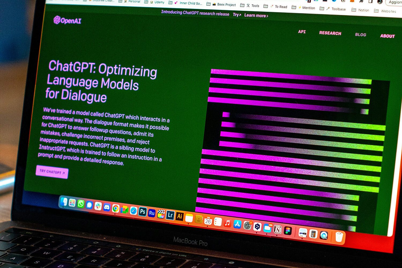Launch Calculator from the dock
Image resolution: width=402 pixels, height=268 pixels.
coord(313,234)
